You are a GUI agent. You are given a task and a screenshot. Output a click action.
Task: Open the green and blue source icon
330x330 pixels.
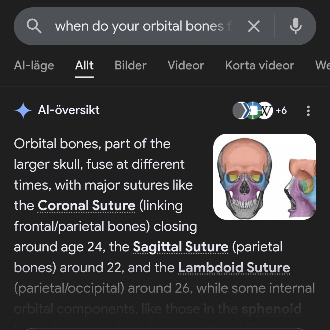tap(253, 110)
